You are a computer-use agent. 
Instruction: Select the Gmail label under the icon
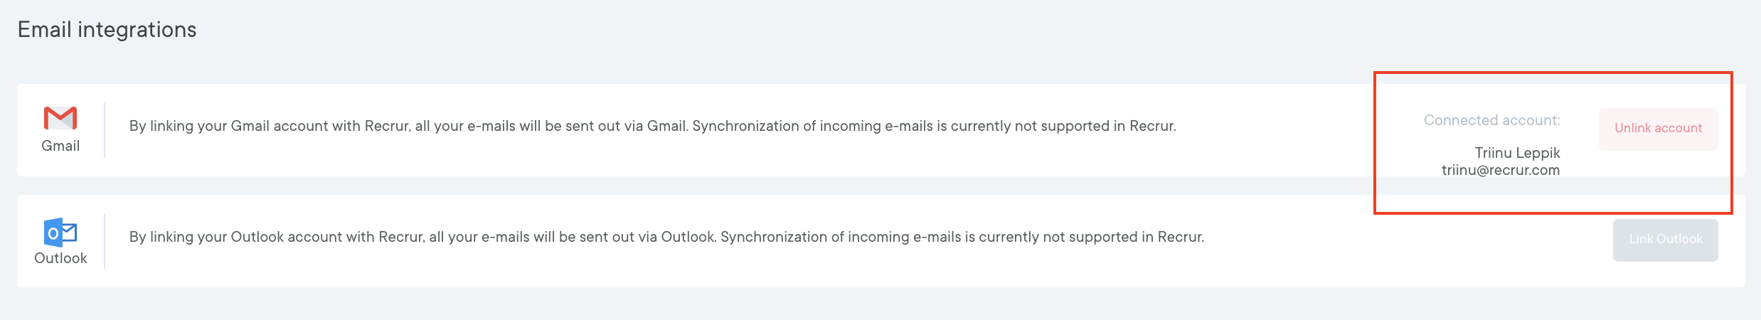pos(60,146)
